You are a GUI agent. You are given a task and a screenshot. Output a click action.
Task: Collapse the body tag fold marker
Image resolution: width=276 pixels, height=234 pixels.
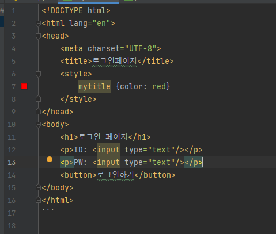click(38, 125)
